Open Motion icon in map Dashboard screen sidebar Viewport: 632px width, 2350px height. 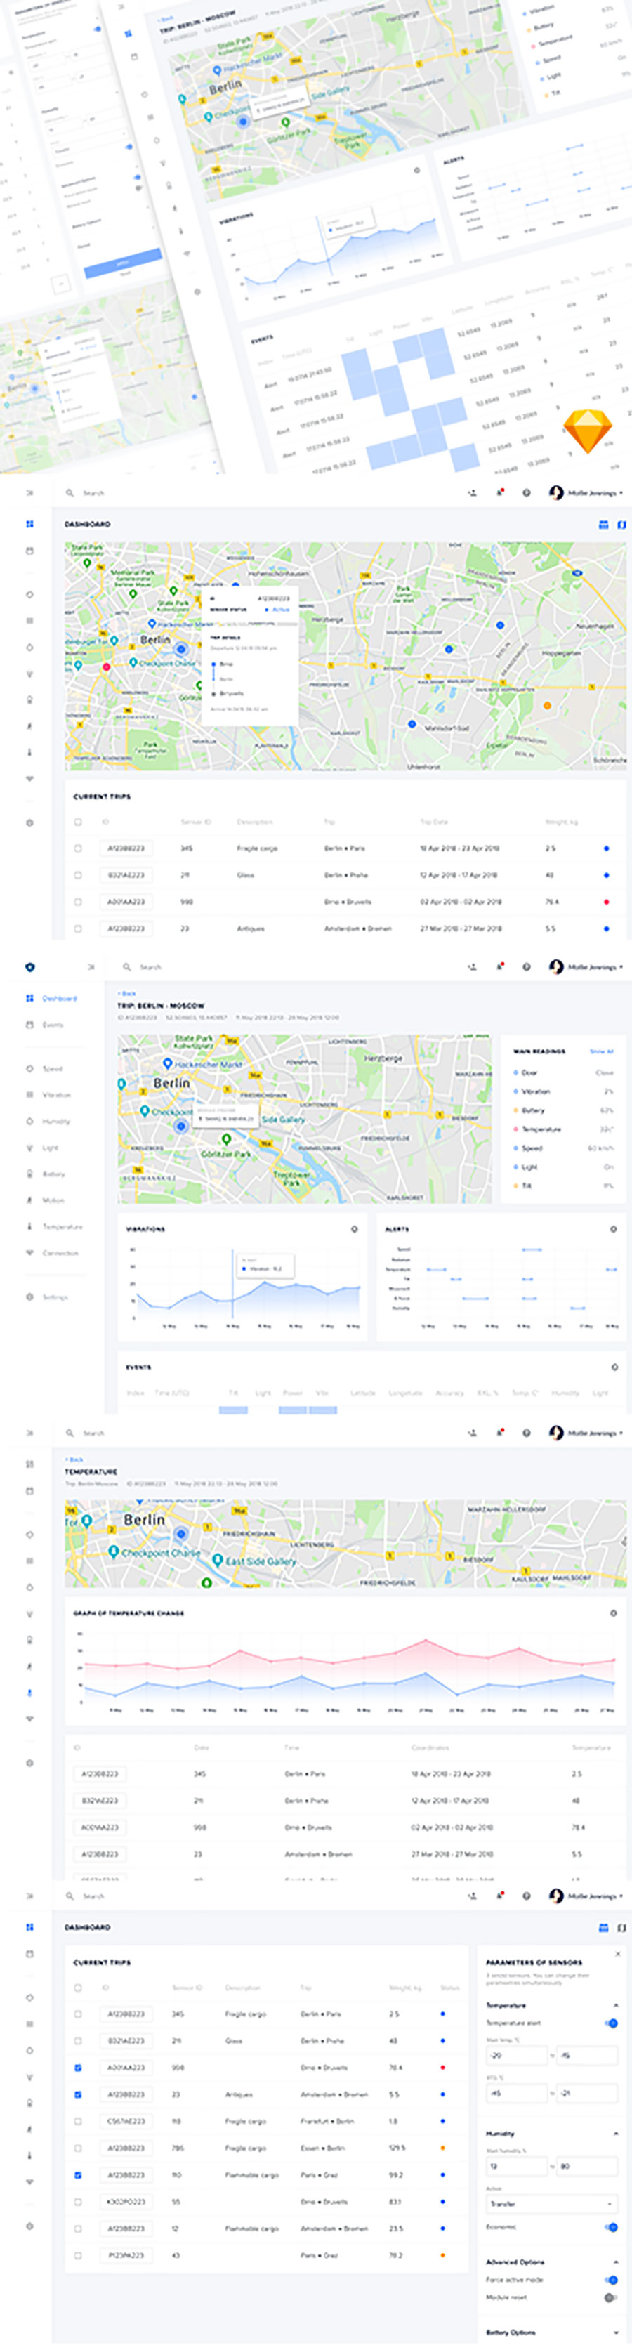tap(29, 726)
